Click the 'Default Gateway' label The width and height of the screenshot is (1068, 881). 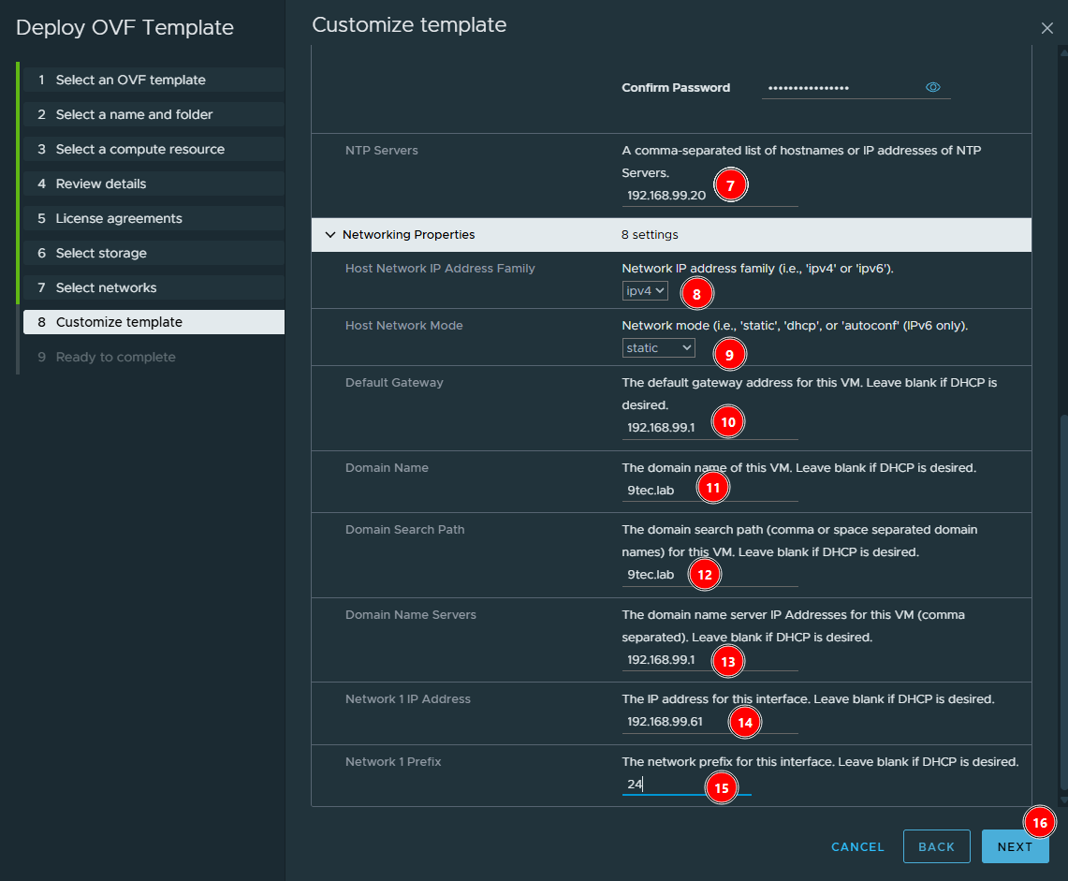(x=394, y=383)
